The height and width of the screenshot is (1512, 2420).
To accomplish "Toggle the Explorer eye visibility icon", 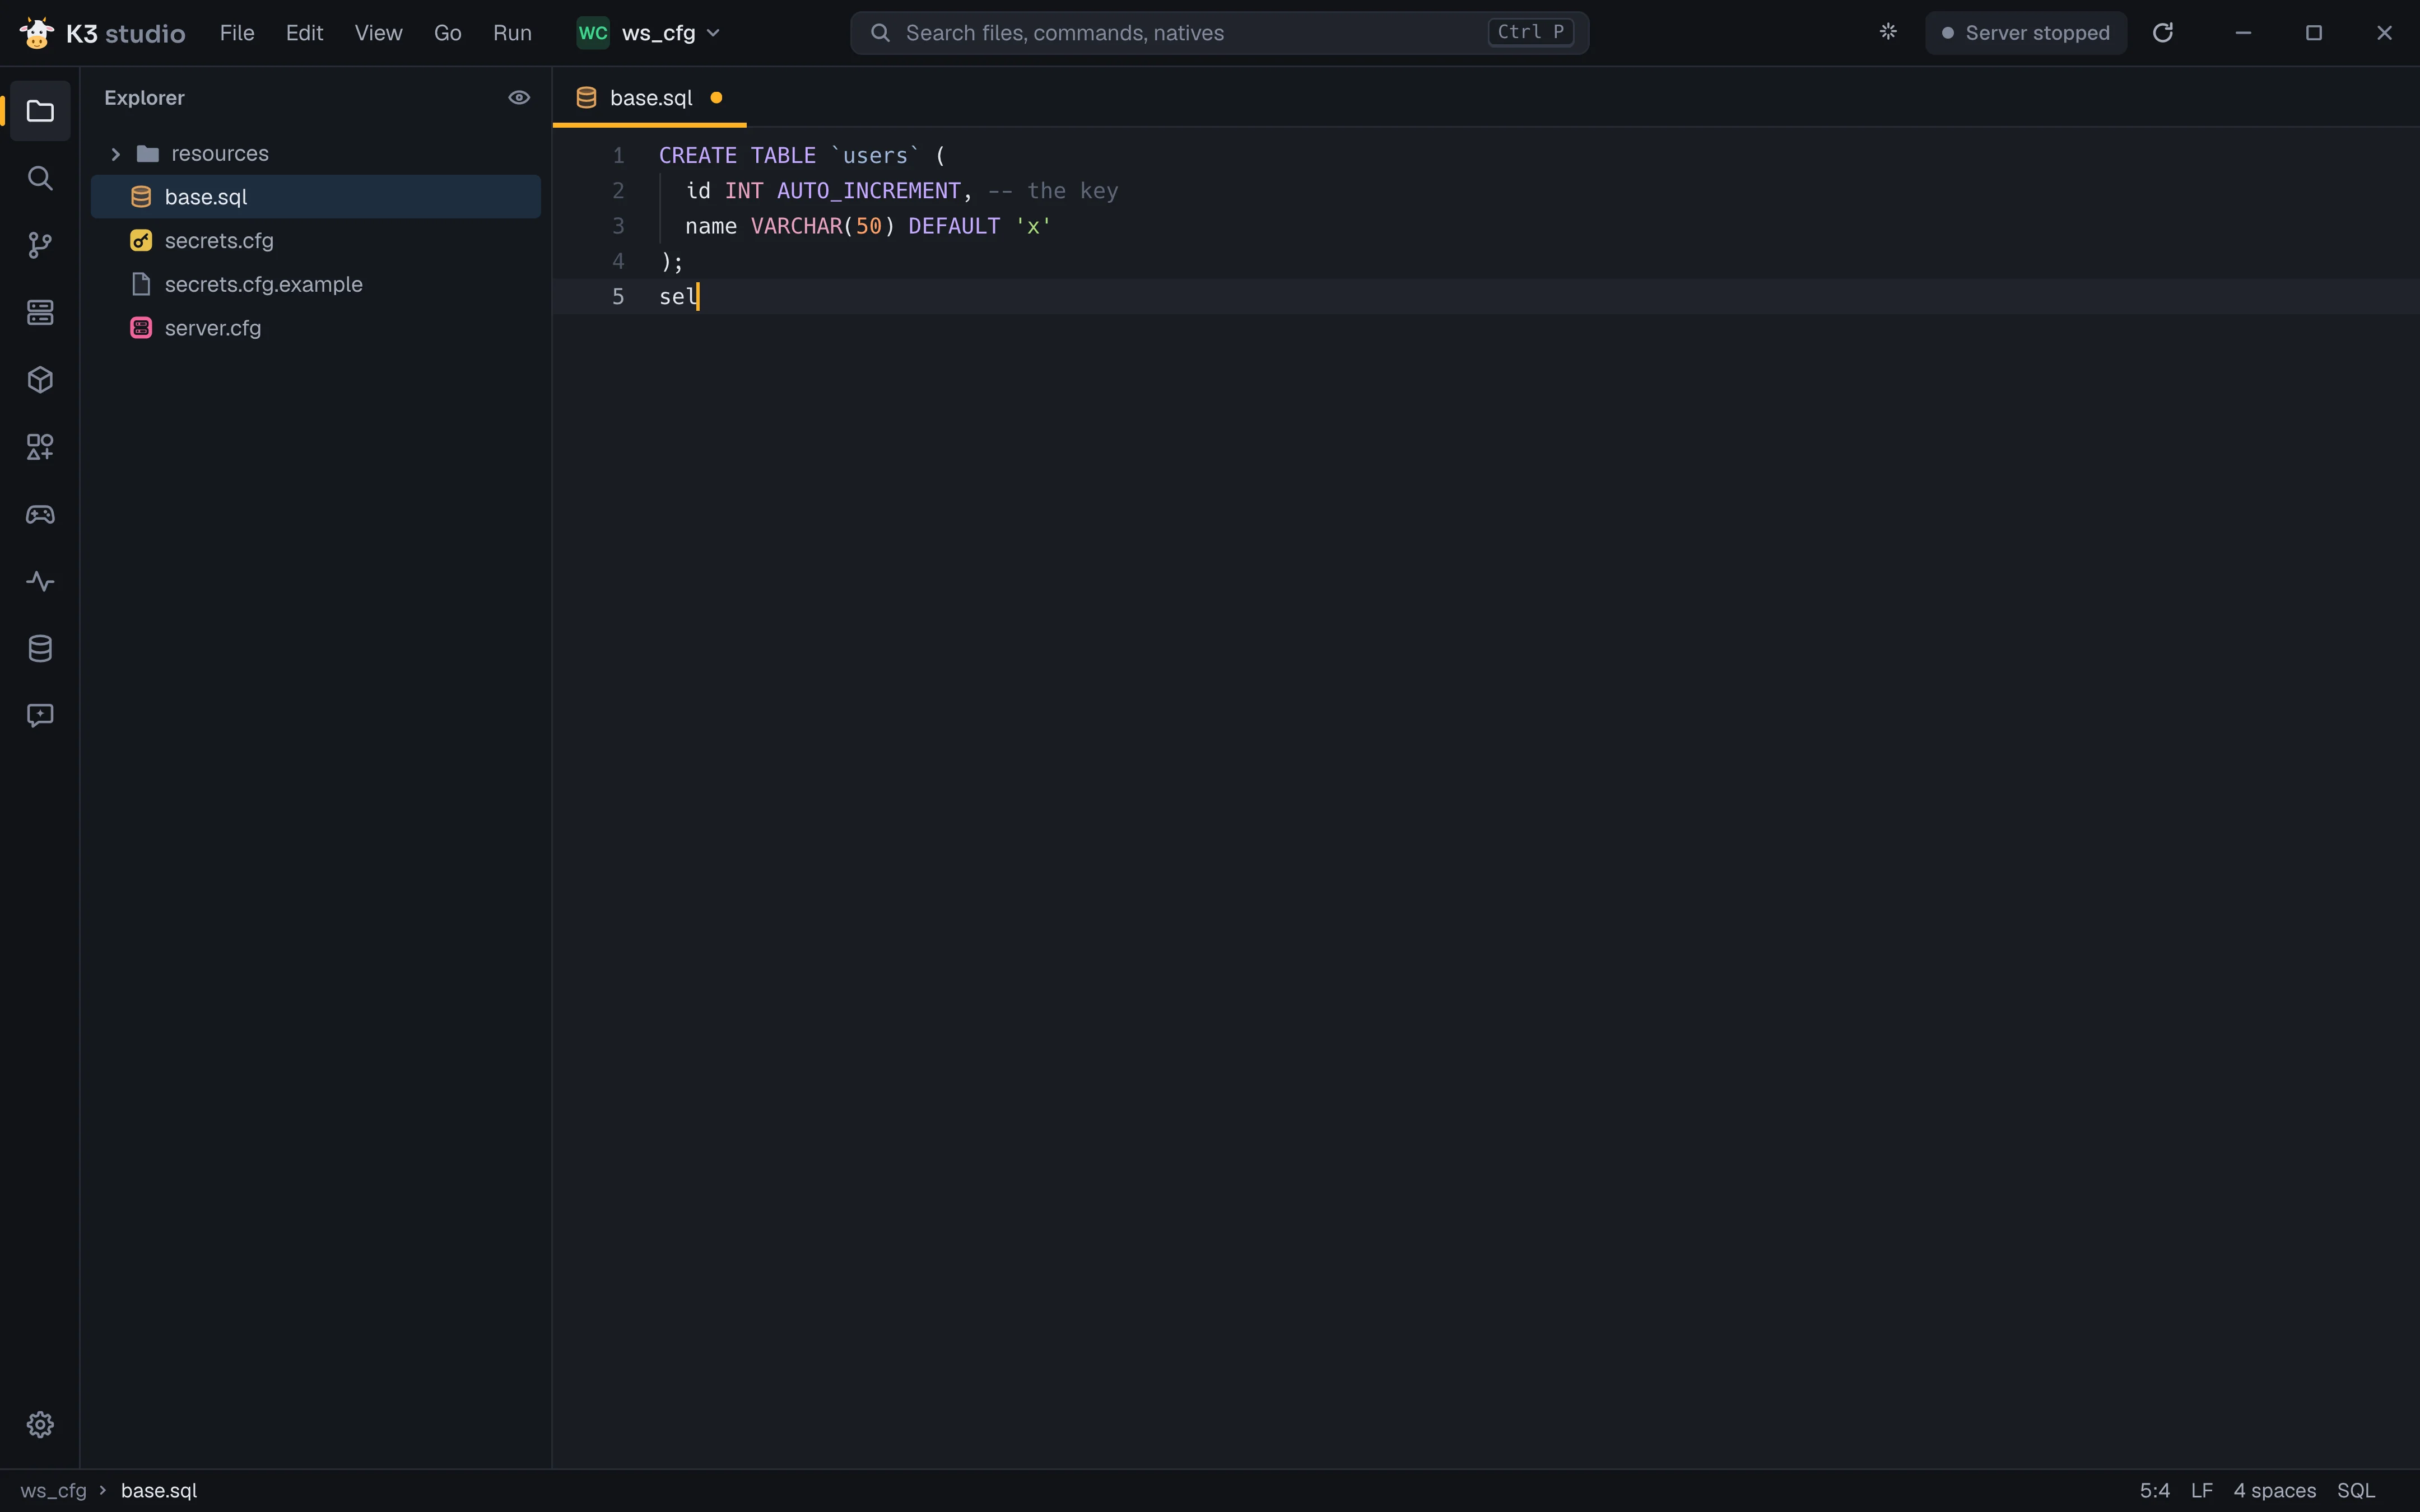I will pyautogui.click(x=519, y=97).
